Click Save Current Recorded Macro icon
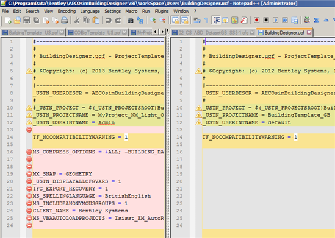 (294, 20)
